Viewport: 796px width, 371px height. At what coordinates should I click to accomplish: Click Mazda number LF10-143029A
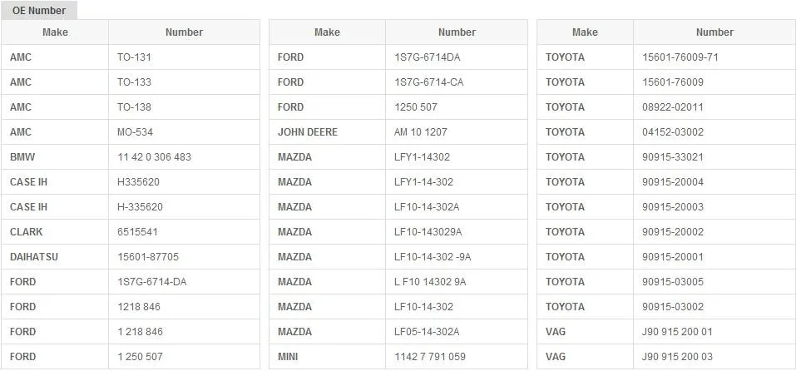click(457, 232)
